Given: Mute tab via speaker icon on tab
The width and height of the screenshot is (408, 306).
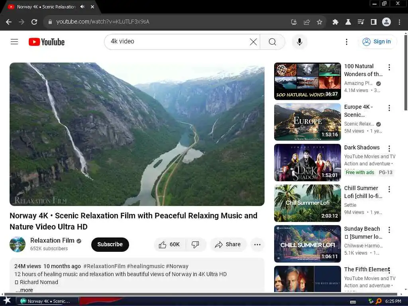Looking at the screenshot, I should click(82, 7).
